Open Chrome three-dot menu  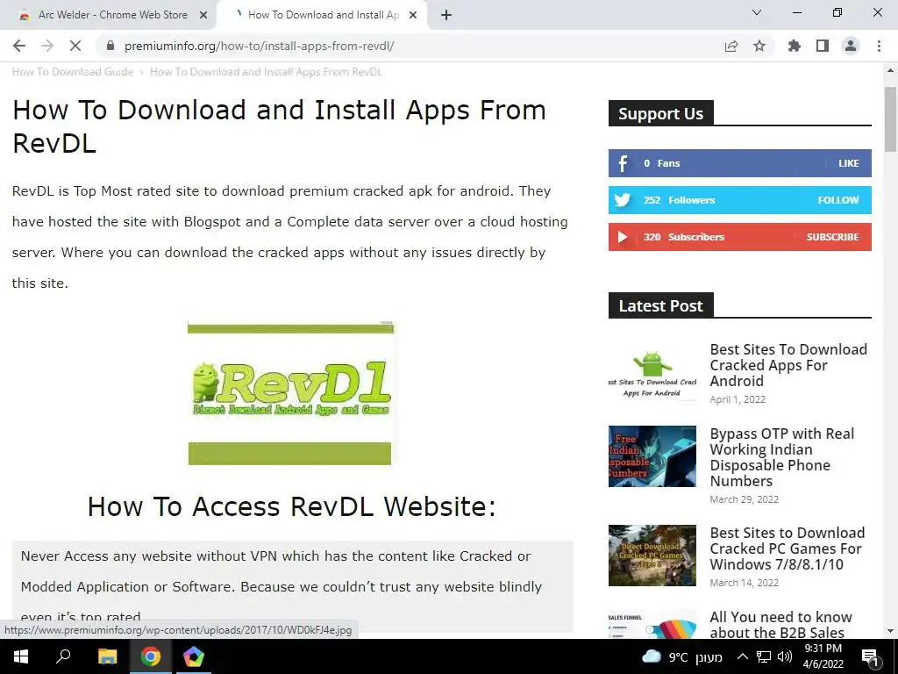tap(879, 46)
